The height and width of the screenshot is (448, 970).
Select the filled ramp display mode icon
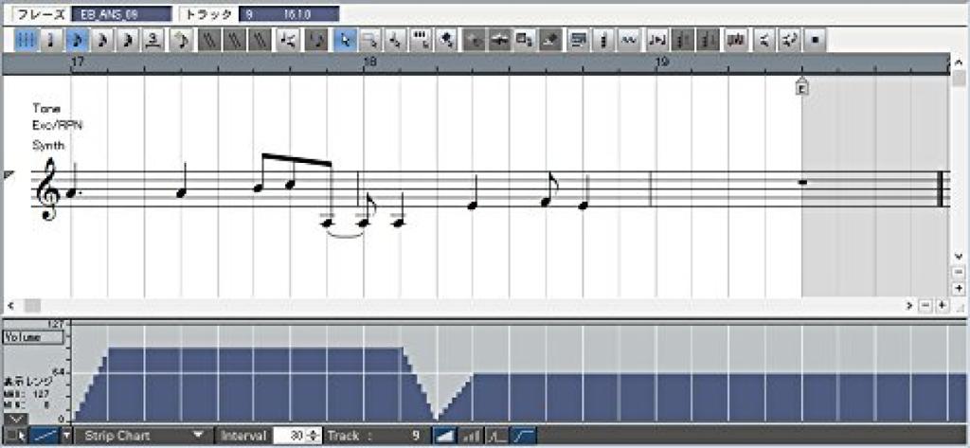[x=445, y=436]
